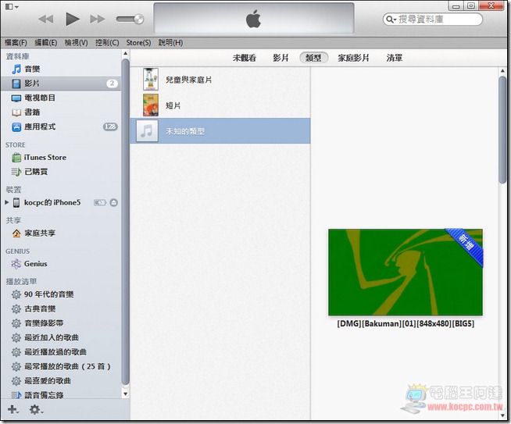Screen dimensions: 511x424
Task: Open the 控制(C) menu
Action: click(107, 43)
